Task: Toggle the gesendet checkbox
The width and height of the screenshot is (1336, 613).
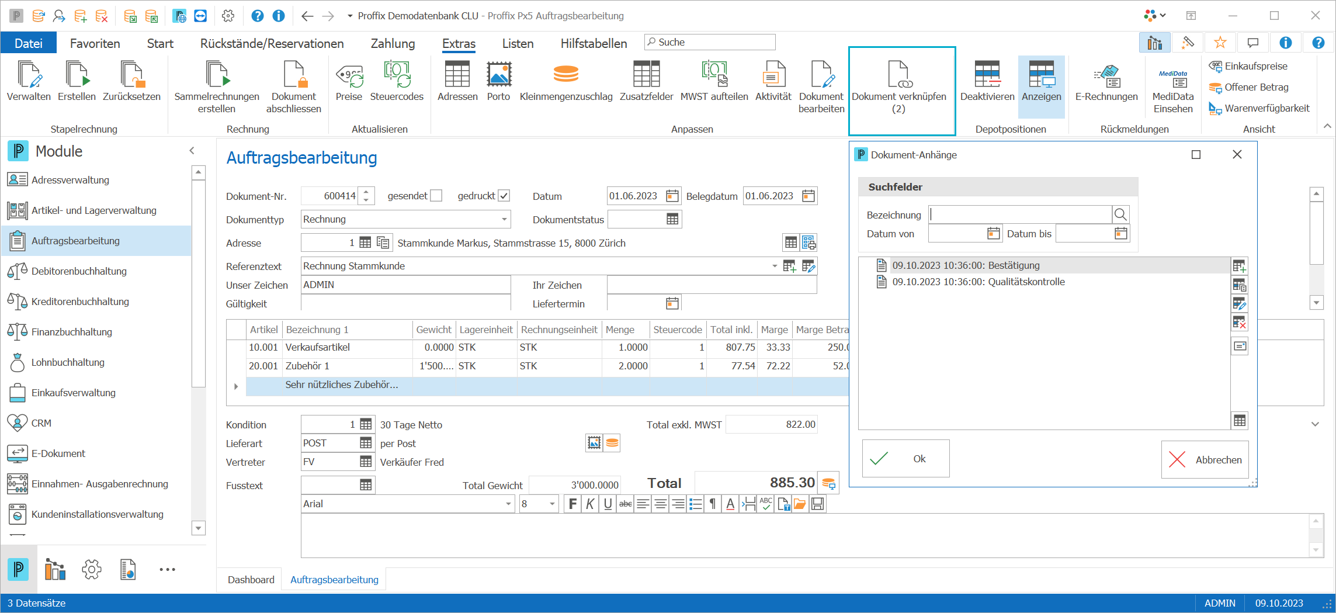Action: click(436, 196)
